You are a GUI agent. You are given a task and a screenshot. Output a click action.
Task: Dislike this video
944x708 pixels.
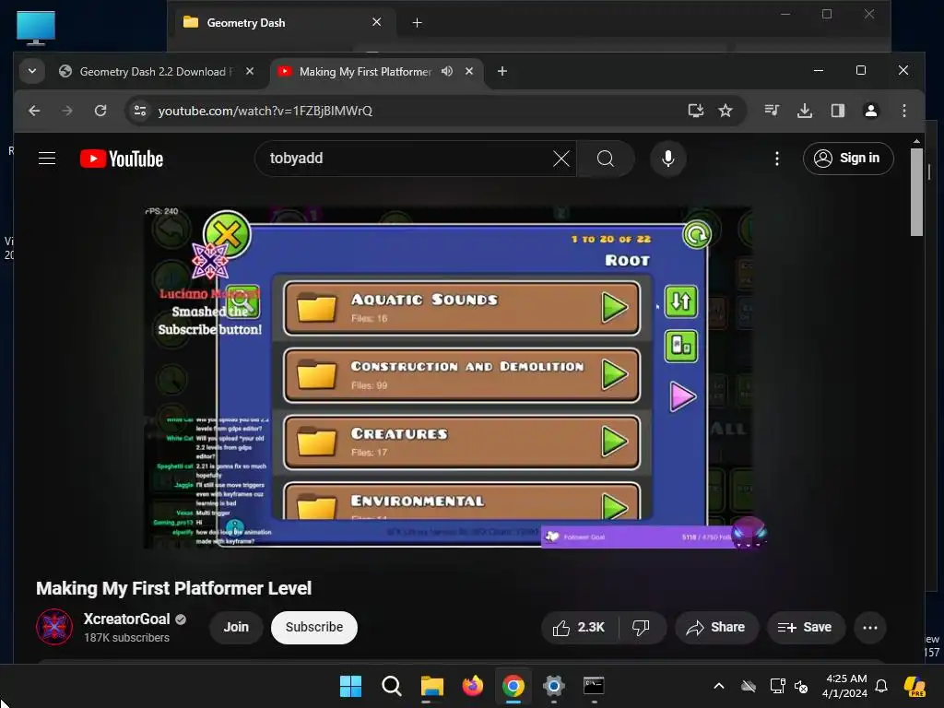point(642,627)
